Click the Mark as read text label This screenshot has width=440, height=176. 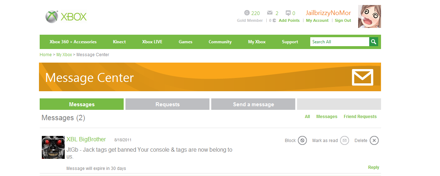pyautogui.click(x=325, y=141)
